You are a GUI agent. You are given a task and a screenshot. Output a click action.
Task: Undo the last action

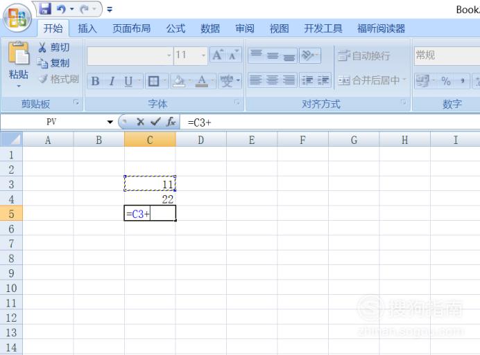[x=61, y=9]
